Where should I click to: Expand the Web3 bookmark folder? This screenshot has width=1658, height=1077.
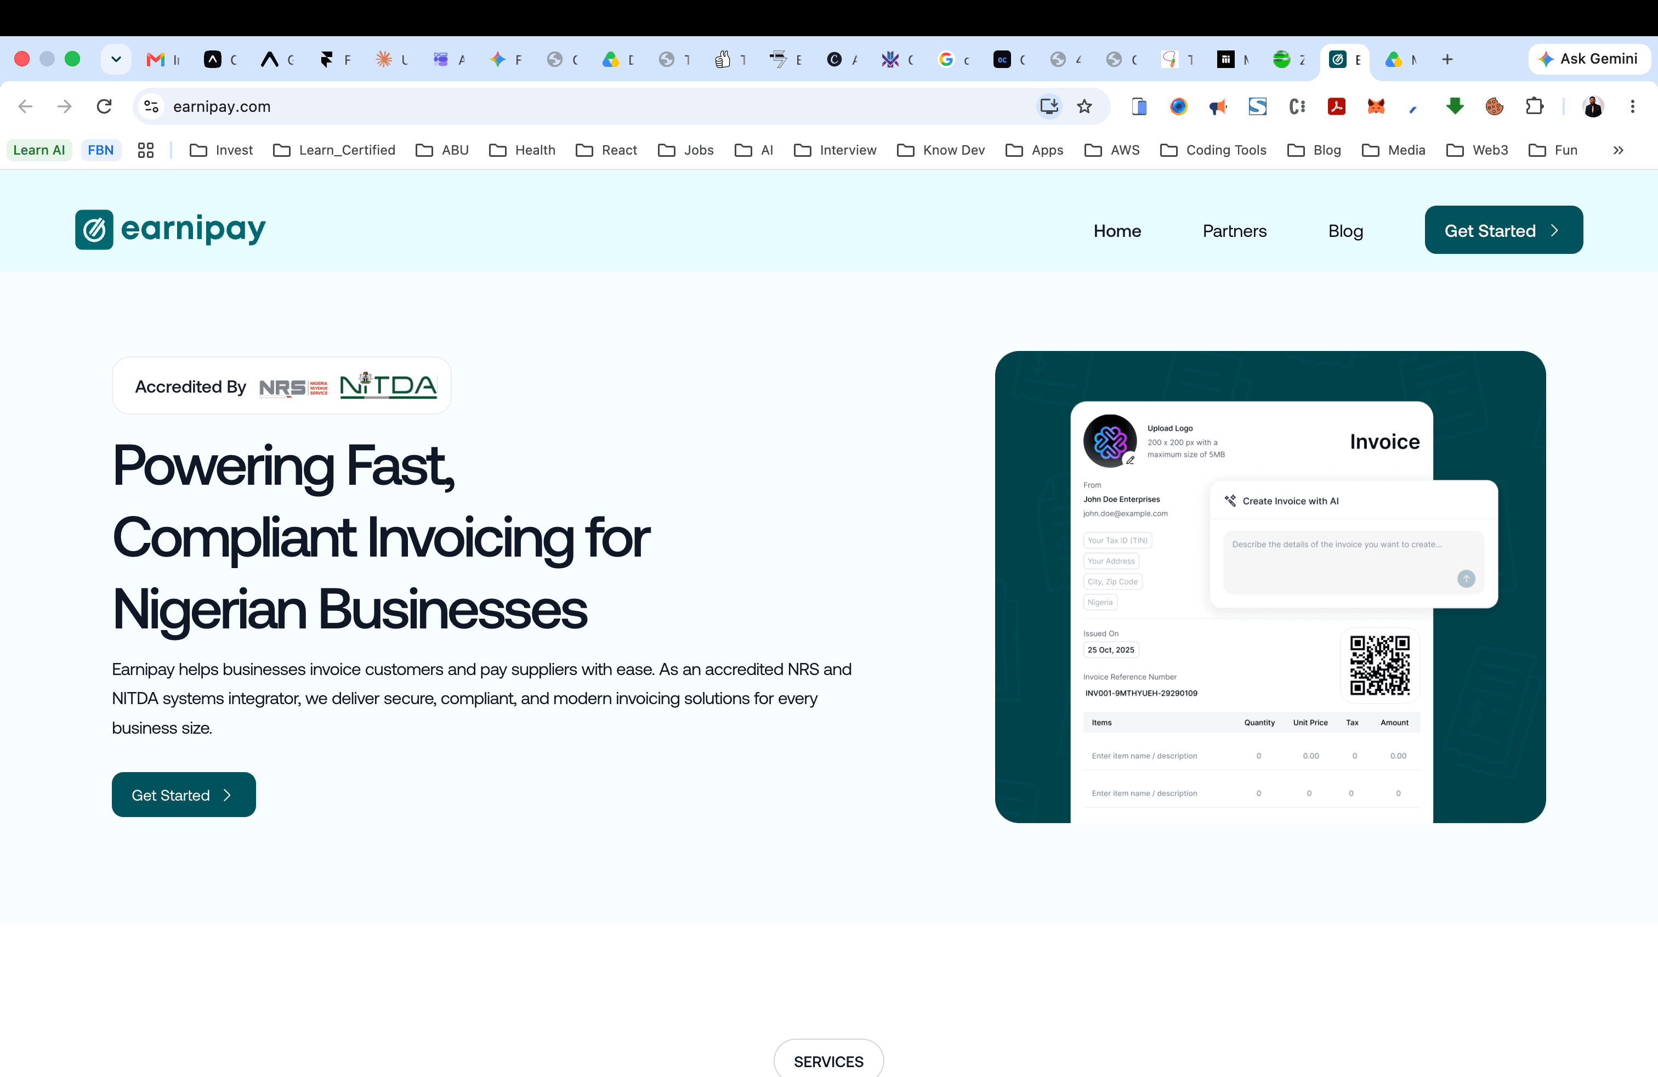pos(1477,150)
